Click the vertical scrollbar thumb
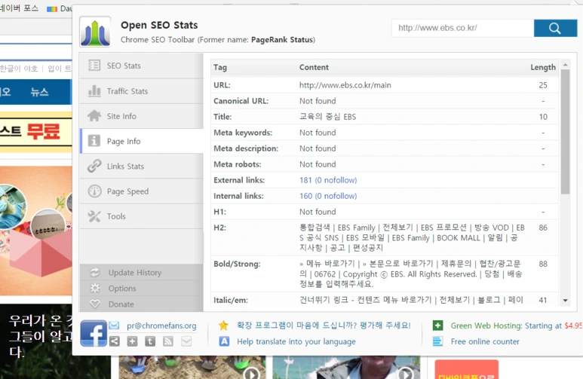 (565, 132)
